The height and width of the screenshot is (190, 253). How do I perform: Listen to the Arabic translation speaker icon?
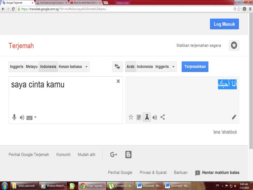pyautogui.click(x=155, y=117)
